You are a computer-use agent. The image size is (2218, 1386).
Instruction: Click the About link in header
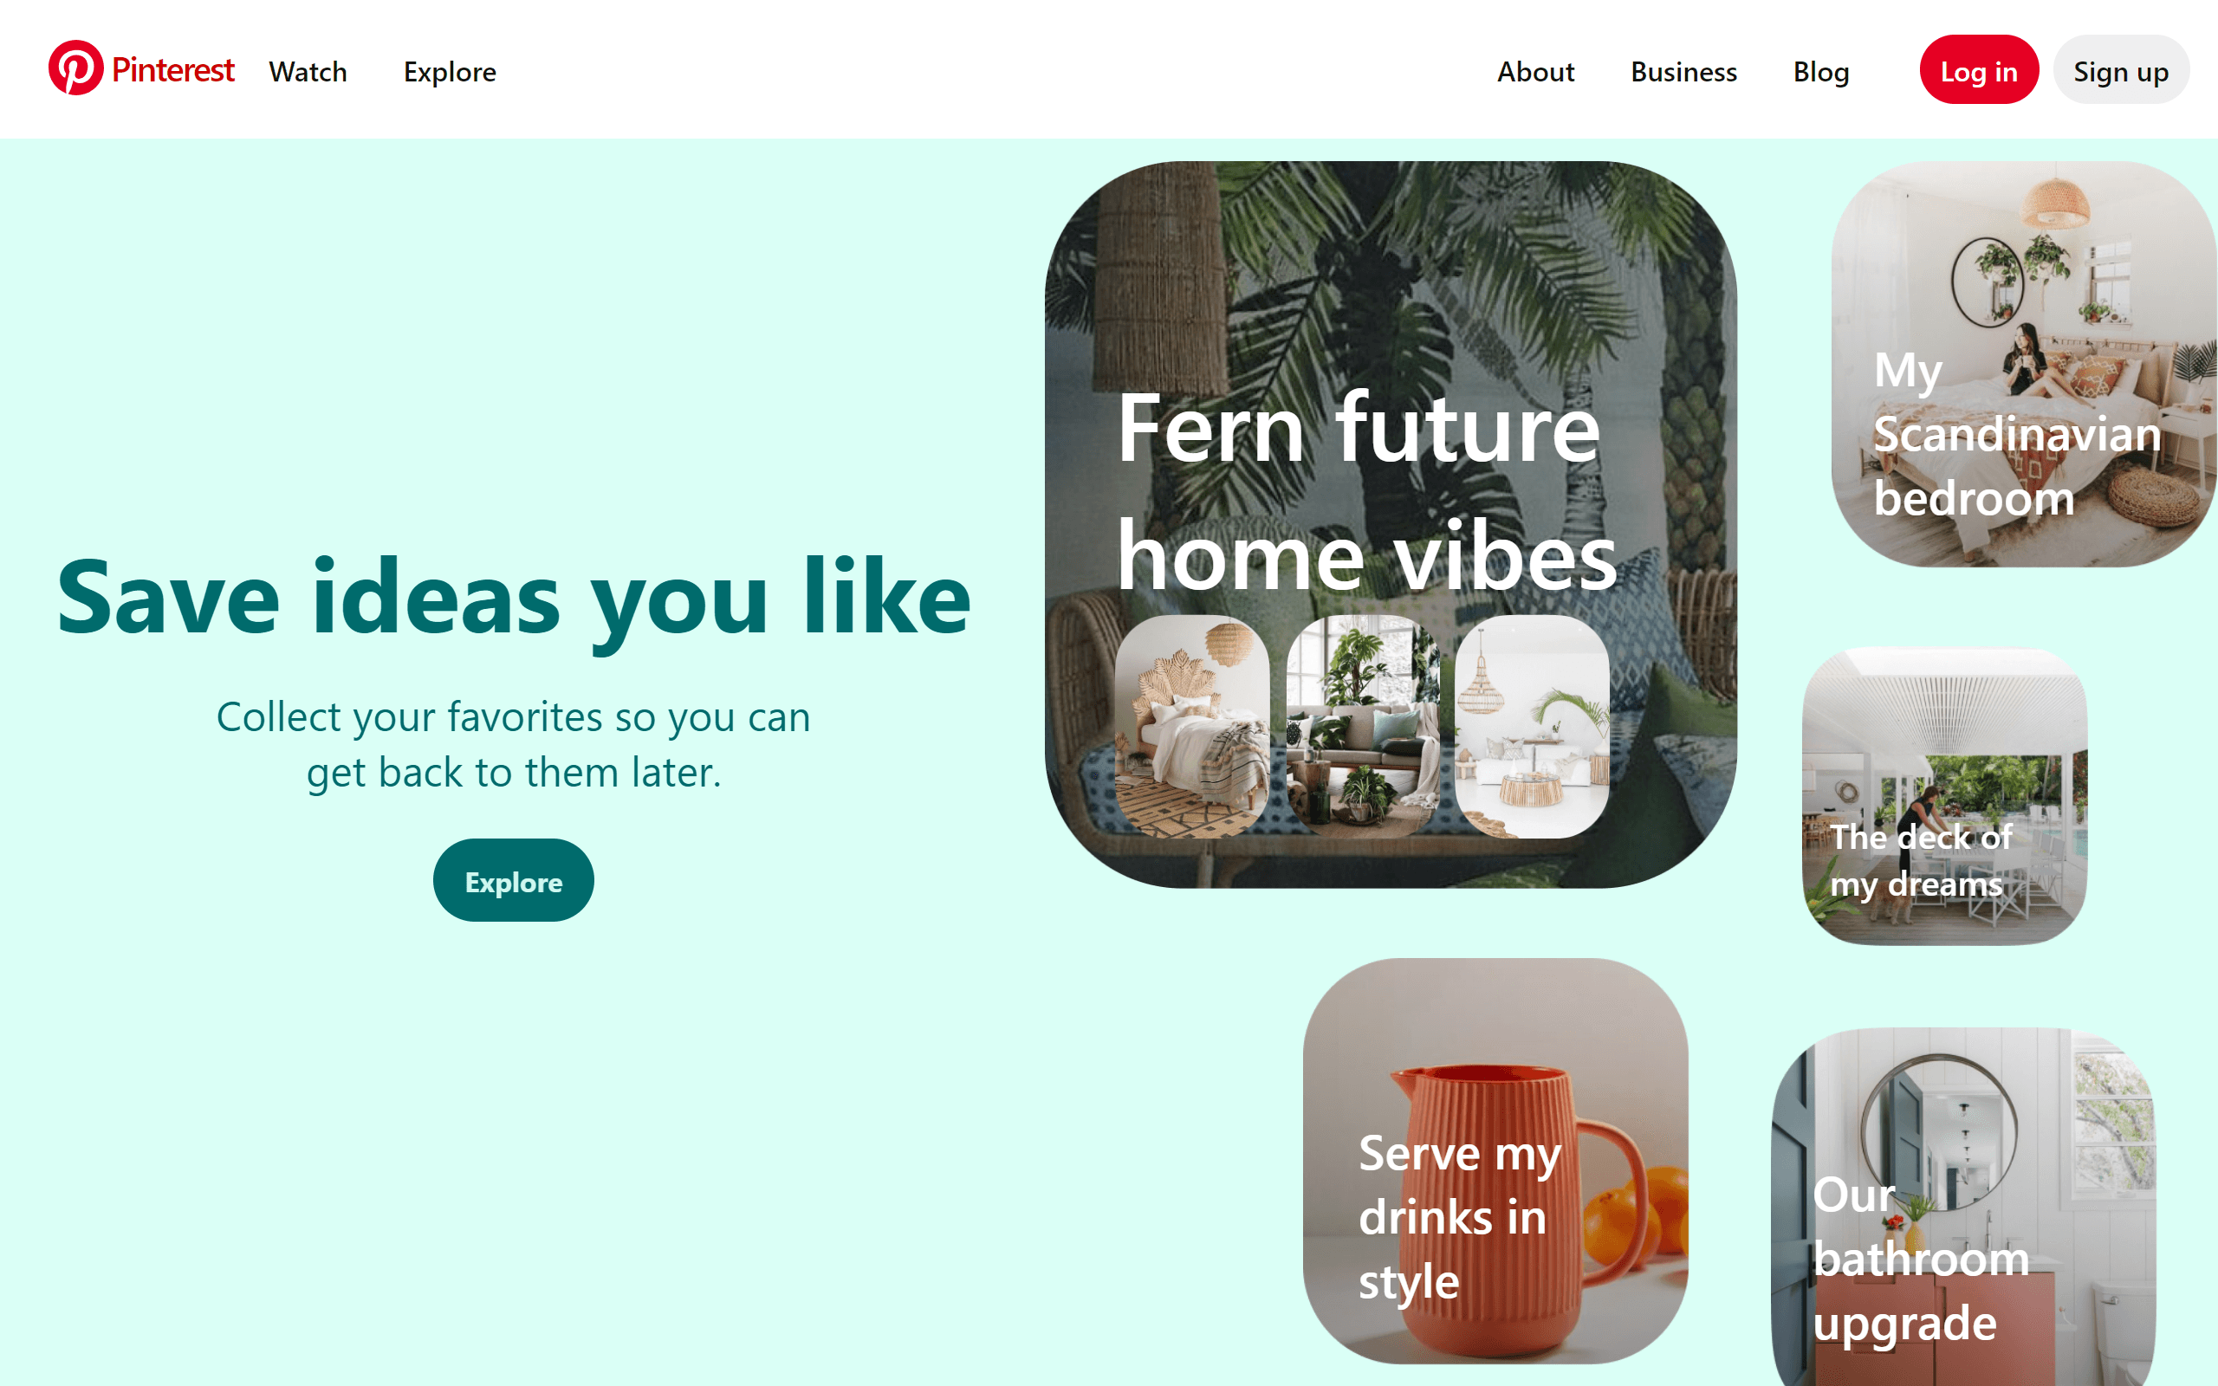pos(1531,70)
